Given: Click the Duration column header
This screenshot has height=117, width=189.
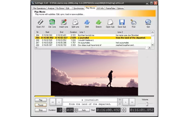Looking at the screenshot, I should (73, 32).
